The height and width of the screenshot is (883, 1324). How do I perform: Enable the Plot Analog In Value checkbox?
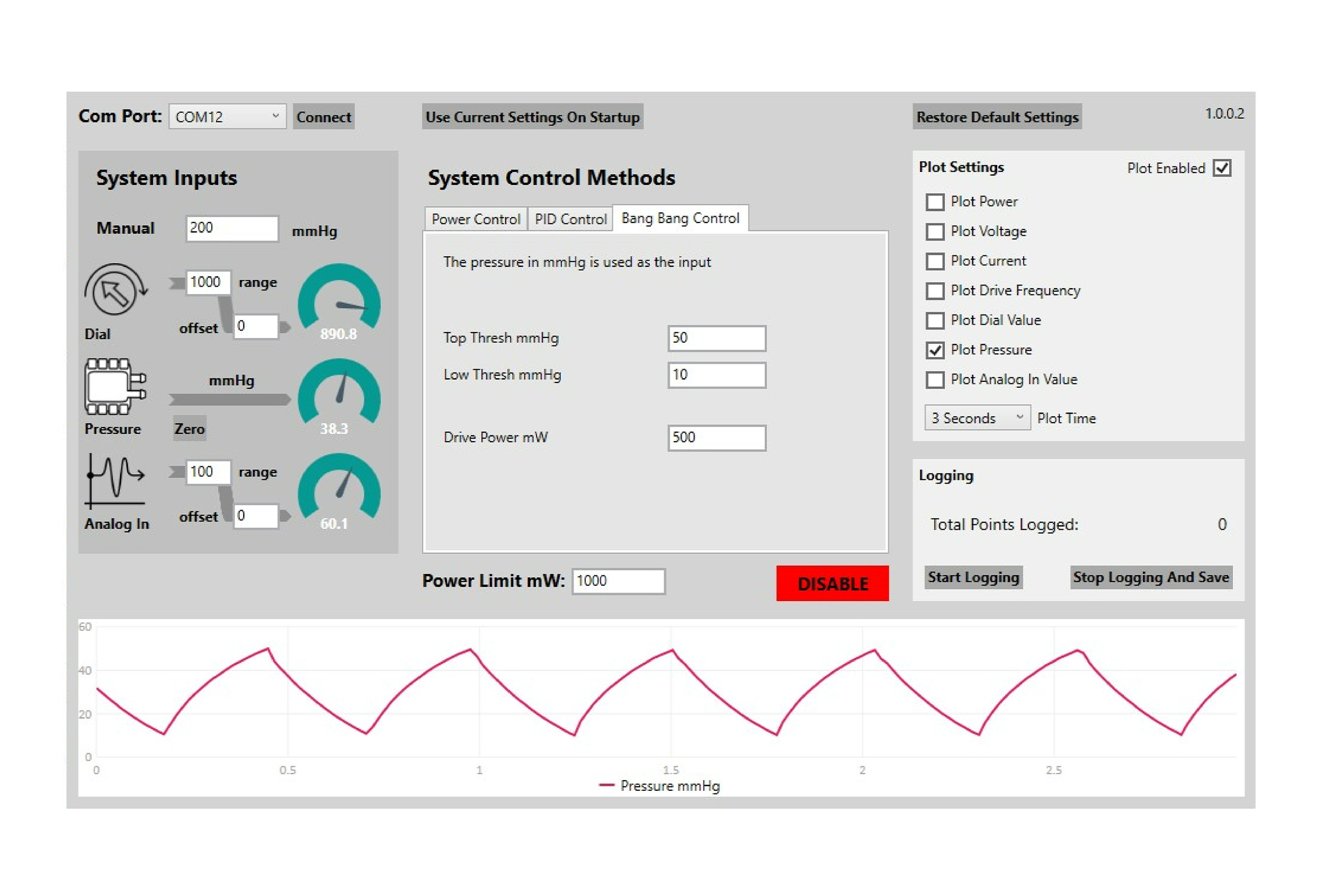tap(935, 380)
